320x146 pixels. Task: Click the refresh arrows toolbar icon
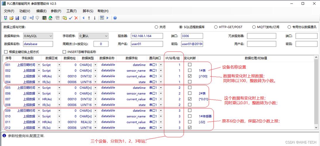pyautogui.click(x=25, y=18)
